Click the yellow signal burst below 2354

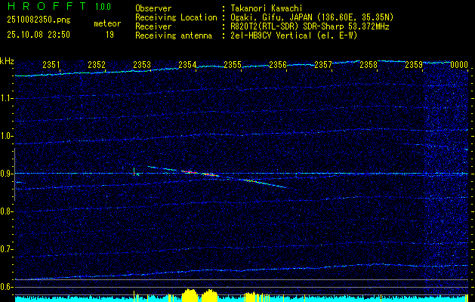(190, 295)
